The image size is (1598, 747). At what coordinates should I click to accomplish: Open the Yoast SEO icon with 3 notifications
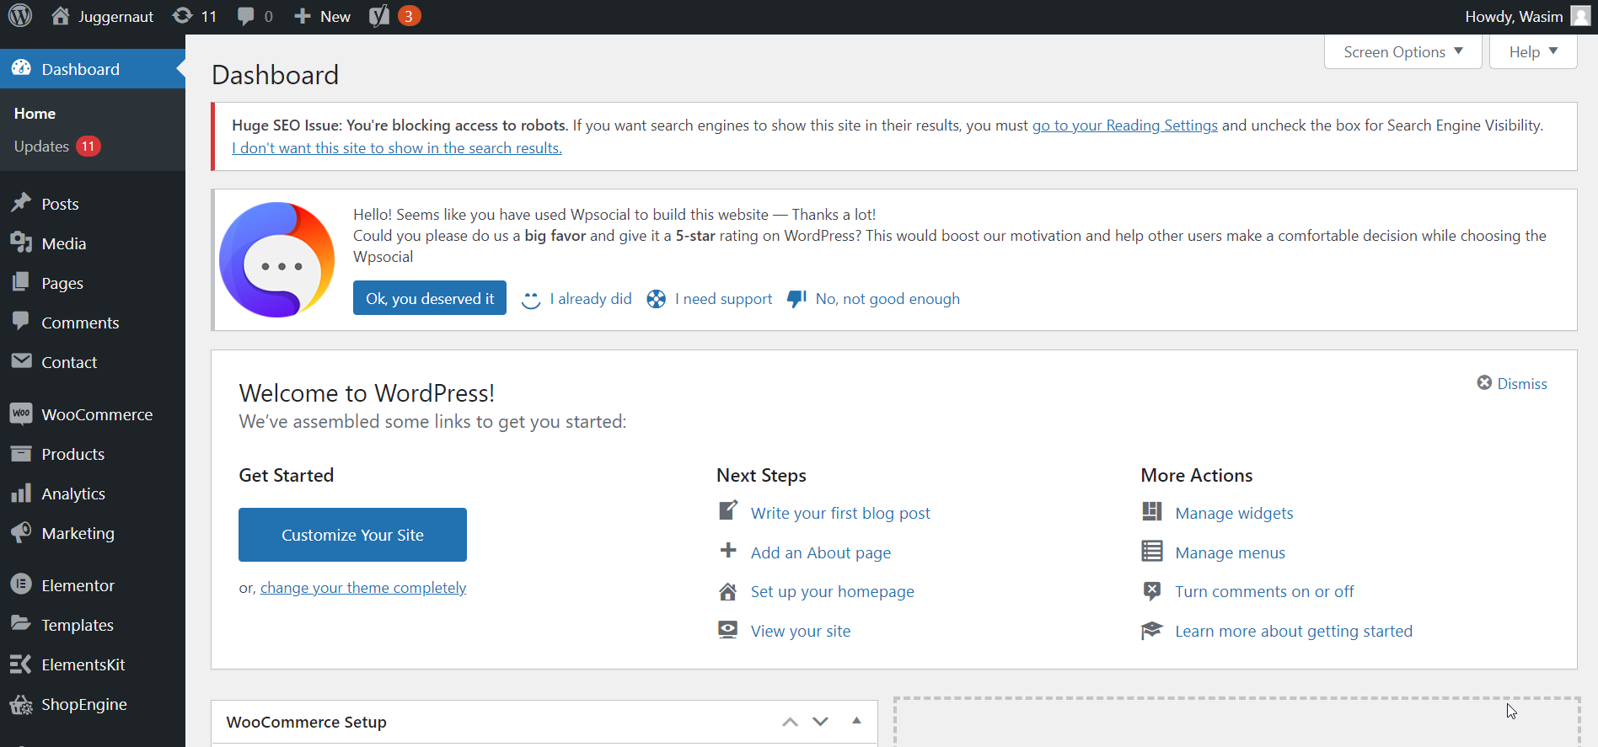pyautogui.click(x=379, y=16)
